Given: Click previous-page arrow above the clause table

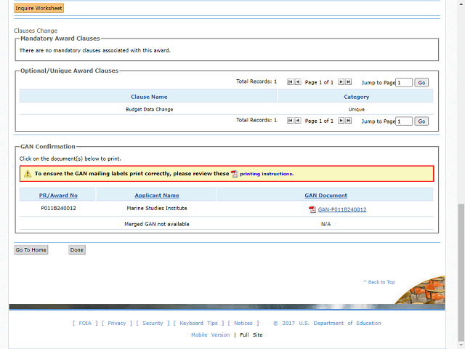Looking at the screenshot, I should click(298, 82).
